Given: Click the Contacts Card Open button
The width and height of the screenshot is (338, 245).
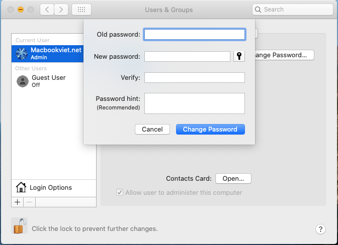Looking at the screenshot, I should click(x=233, y=178).
